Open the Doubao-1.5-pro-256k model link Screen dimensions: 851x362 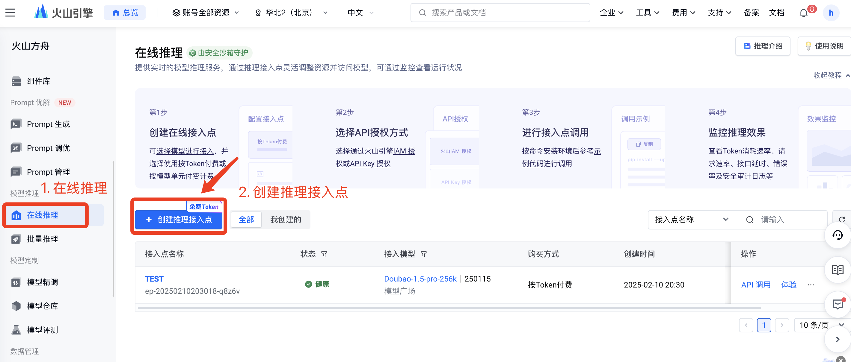tap(420, 279)
